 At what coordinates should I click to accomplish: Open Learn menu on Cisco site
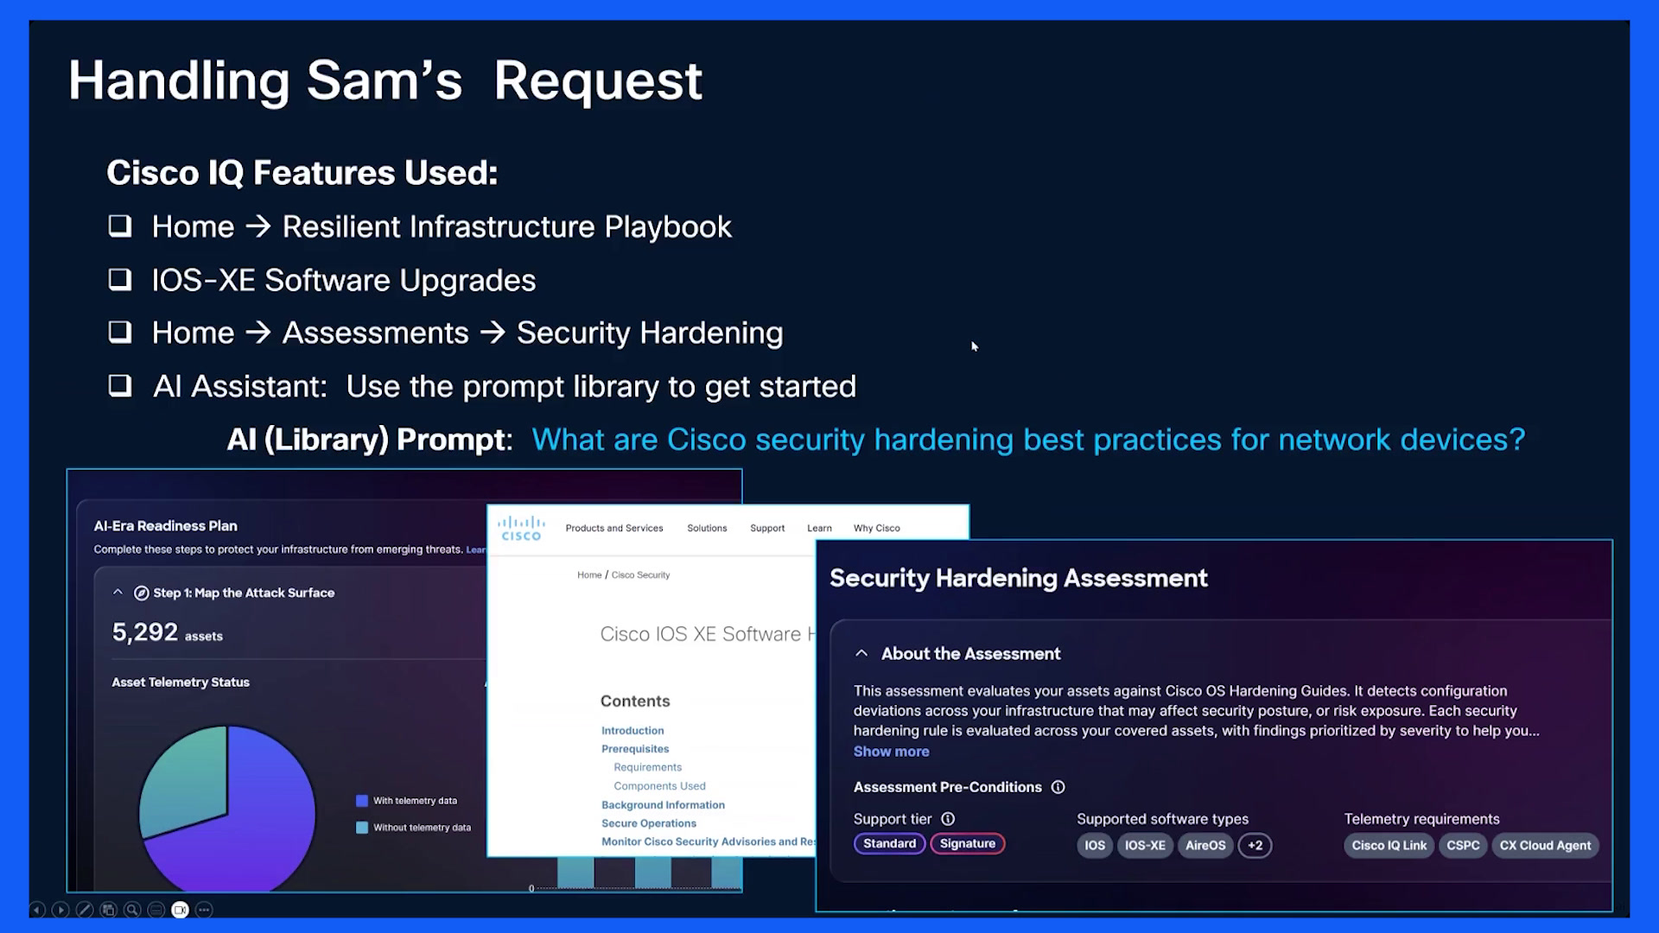[819, 529]
